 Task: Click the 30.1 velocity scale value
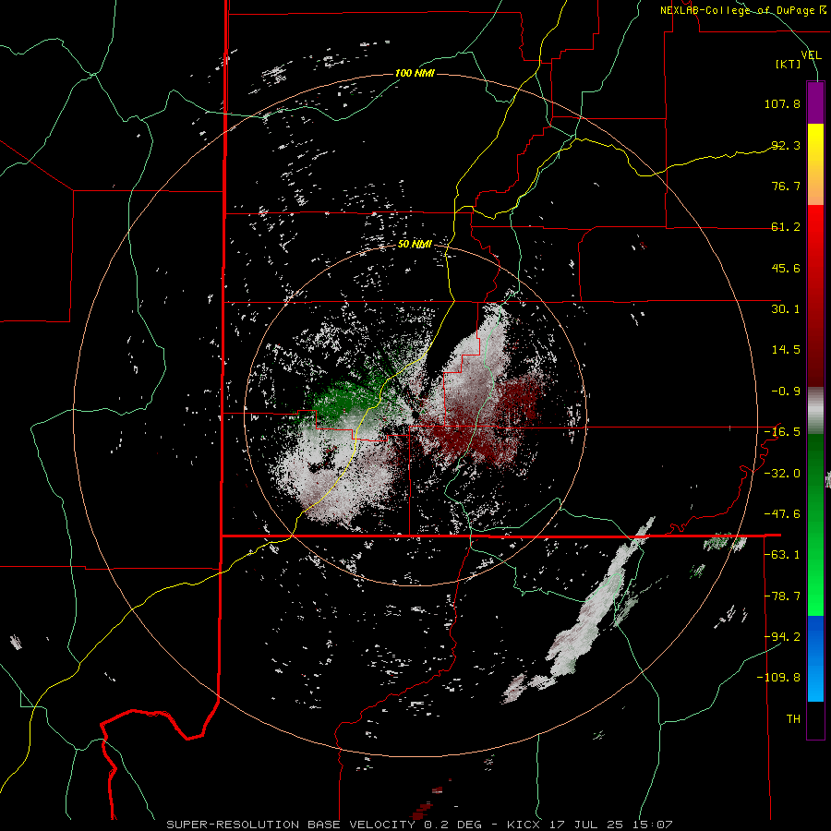(786, 309)
